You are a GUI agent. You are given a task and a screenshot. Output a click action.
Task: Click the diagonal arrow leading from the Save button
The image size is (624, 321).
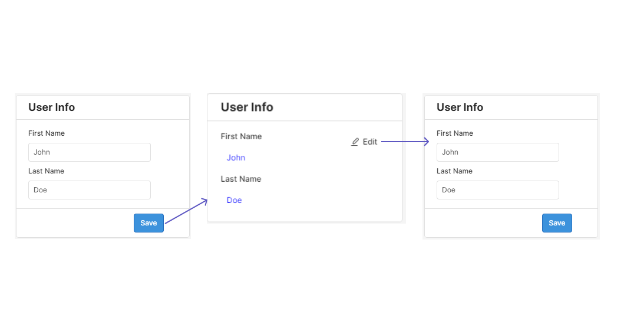186,211
